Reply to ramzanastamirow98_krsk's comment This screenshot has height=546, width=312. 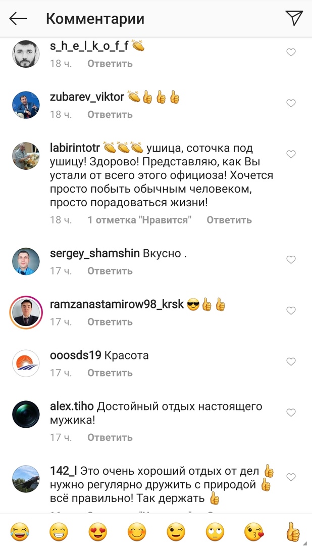pos(110,322)
